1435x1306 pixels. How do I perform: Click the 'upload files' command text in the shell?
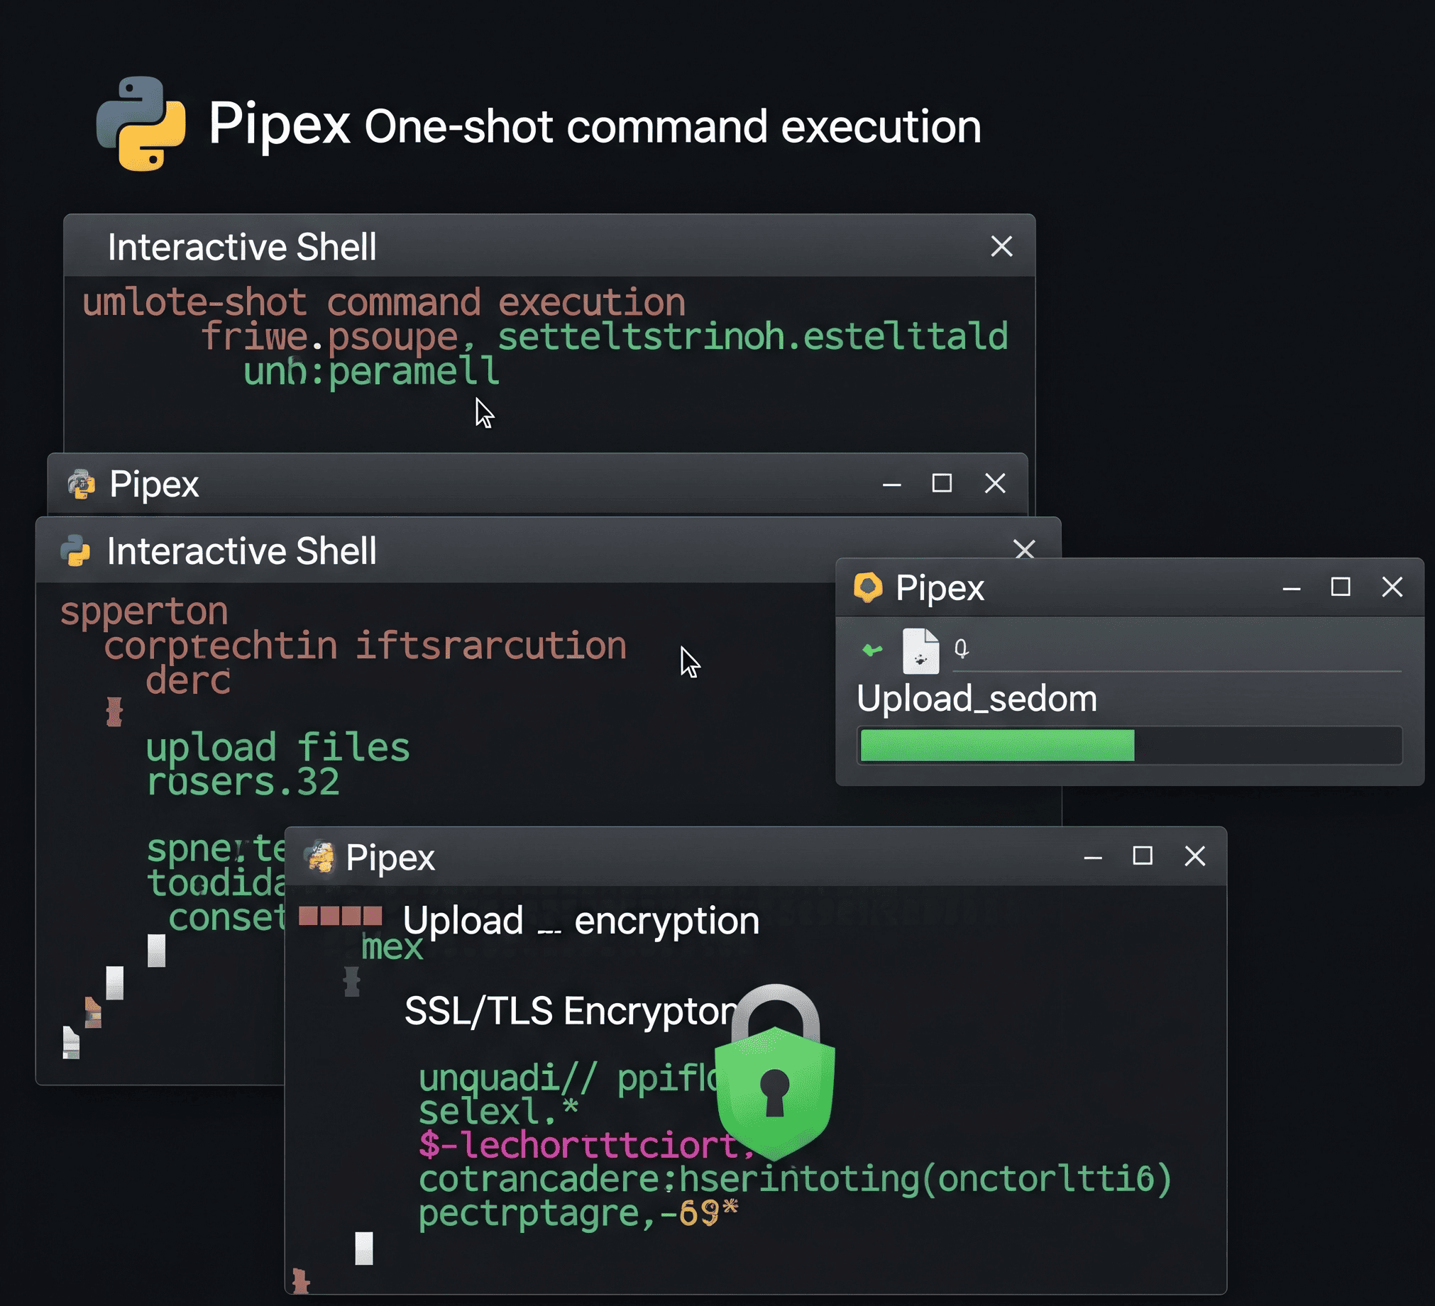[x=277, y=747]
